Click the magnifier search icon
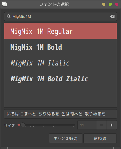This screenshot has width=121, height=149. pyautogui.click(x=9, y=16)
